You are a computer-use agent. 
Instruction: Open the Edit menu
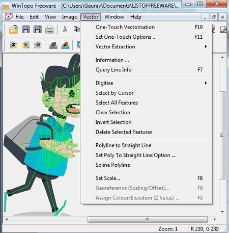pos(34,17)
